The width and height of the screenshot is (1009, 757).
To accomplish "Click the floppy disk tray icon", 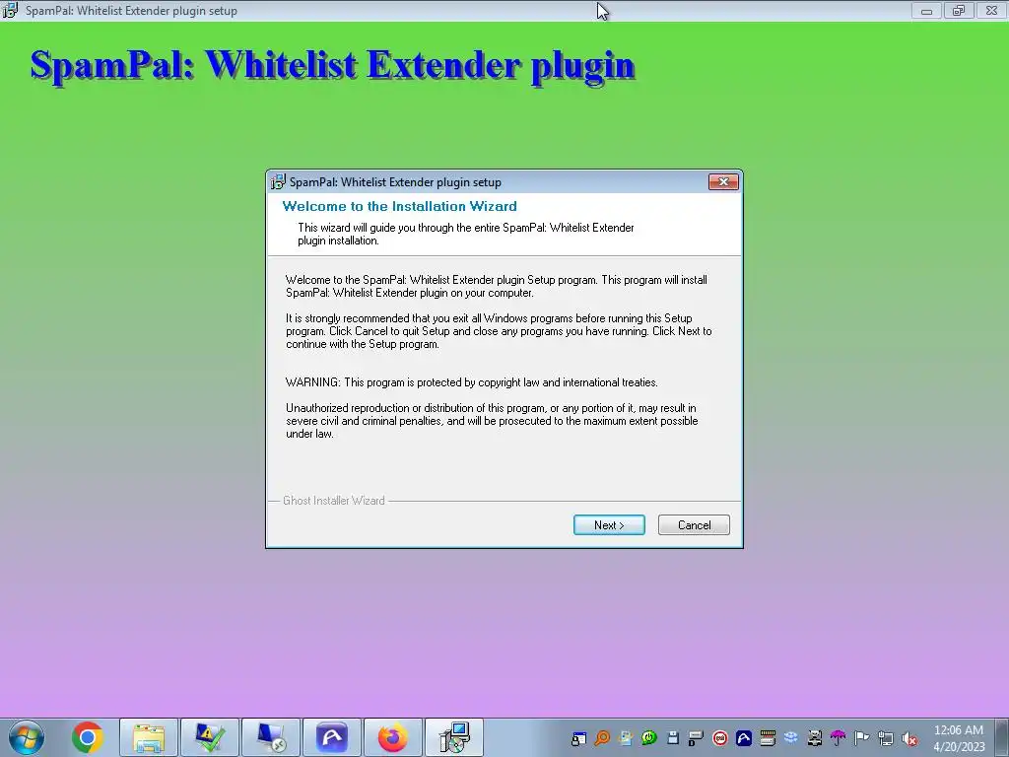I will point(673,737).
